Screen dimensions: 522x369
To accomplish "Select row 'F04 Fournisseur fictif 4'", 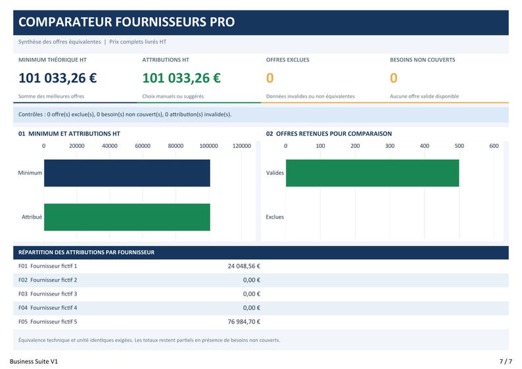I will point(261,308).
